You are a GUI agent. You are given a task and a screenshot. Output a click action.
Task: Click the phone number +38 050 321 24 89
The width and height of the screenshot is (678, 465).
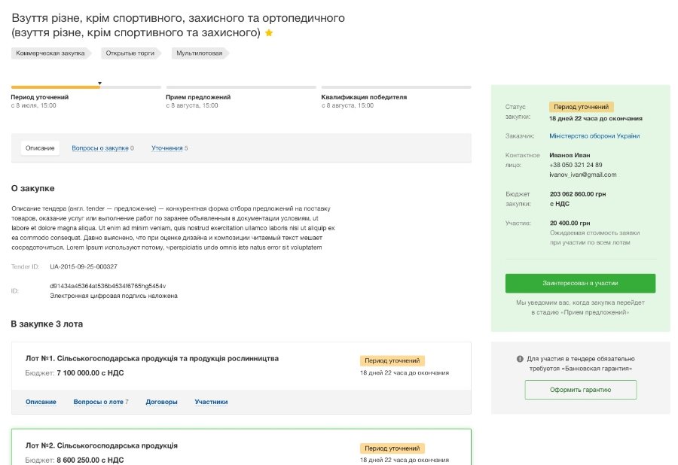pyautogui.click(x=576, y=165)
